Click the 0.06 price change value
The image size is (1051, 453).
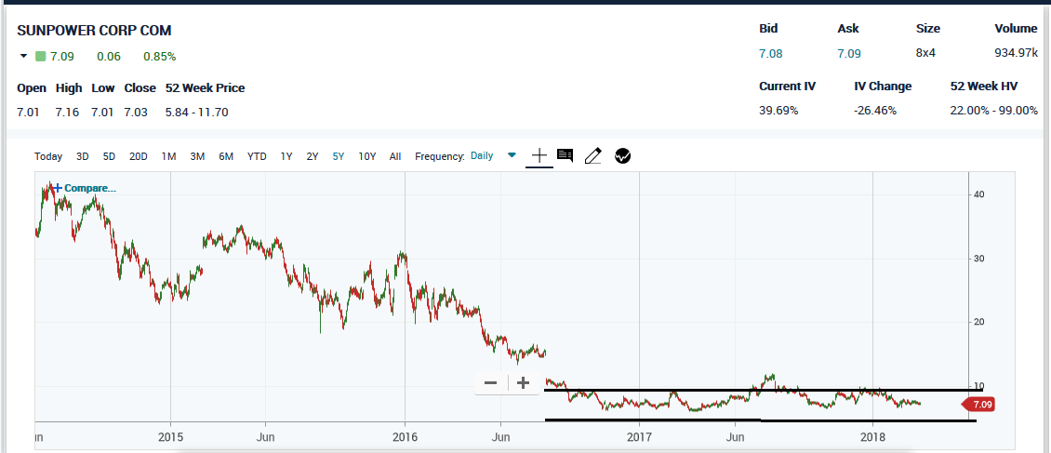click(x=109, y=57)
